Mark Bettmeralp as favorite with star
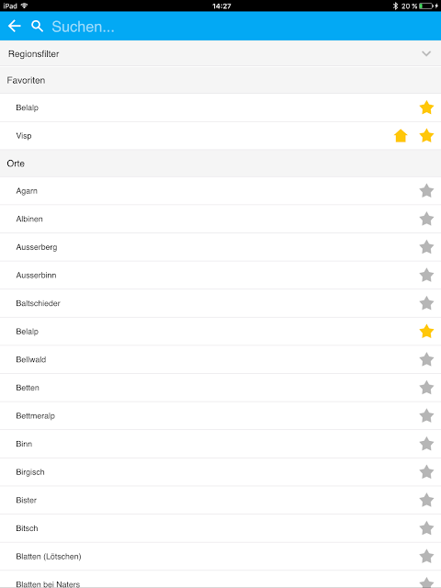 tap(426, 416)
